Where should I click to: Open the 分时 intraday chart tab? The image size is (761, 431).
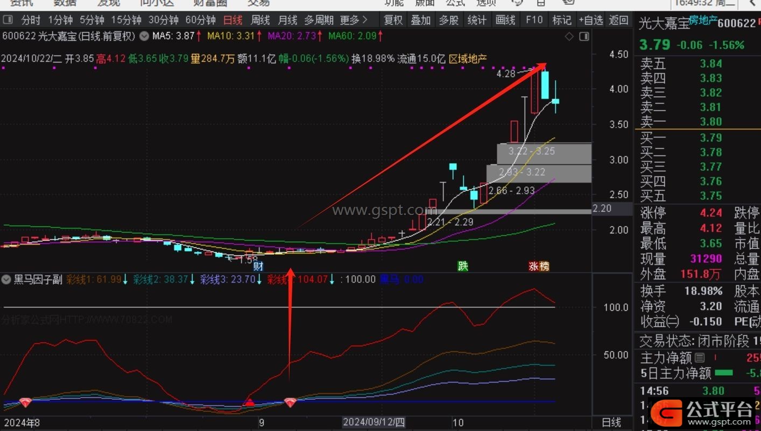[31, 20]
